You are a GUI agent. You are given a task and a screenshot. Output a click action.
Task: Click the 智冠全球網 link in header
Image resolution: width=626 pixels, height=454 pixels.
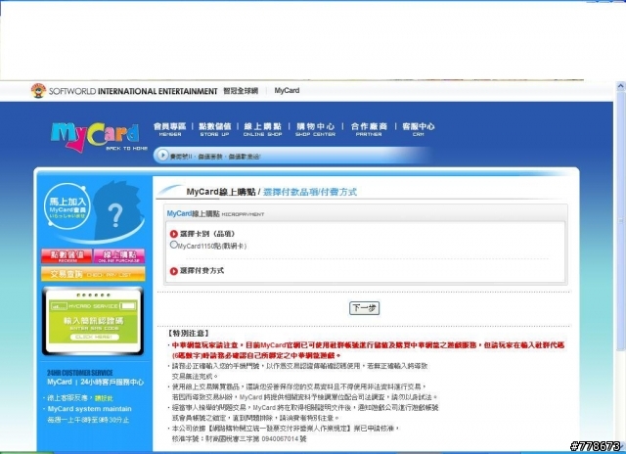(241, 91)
